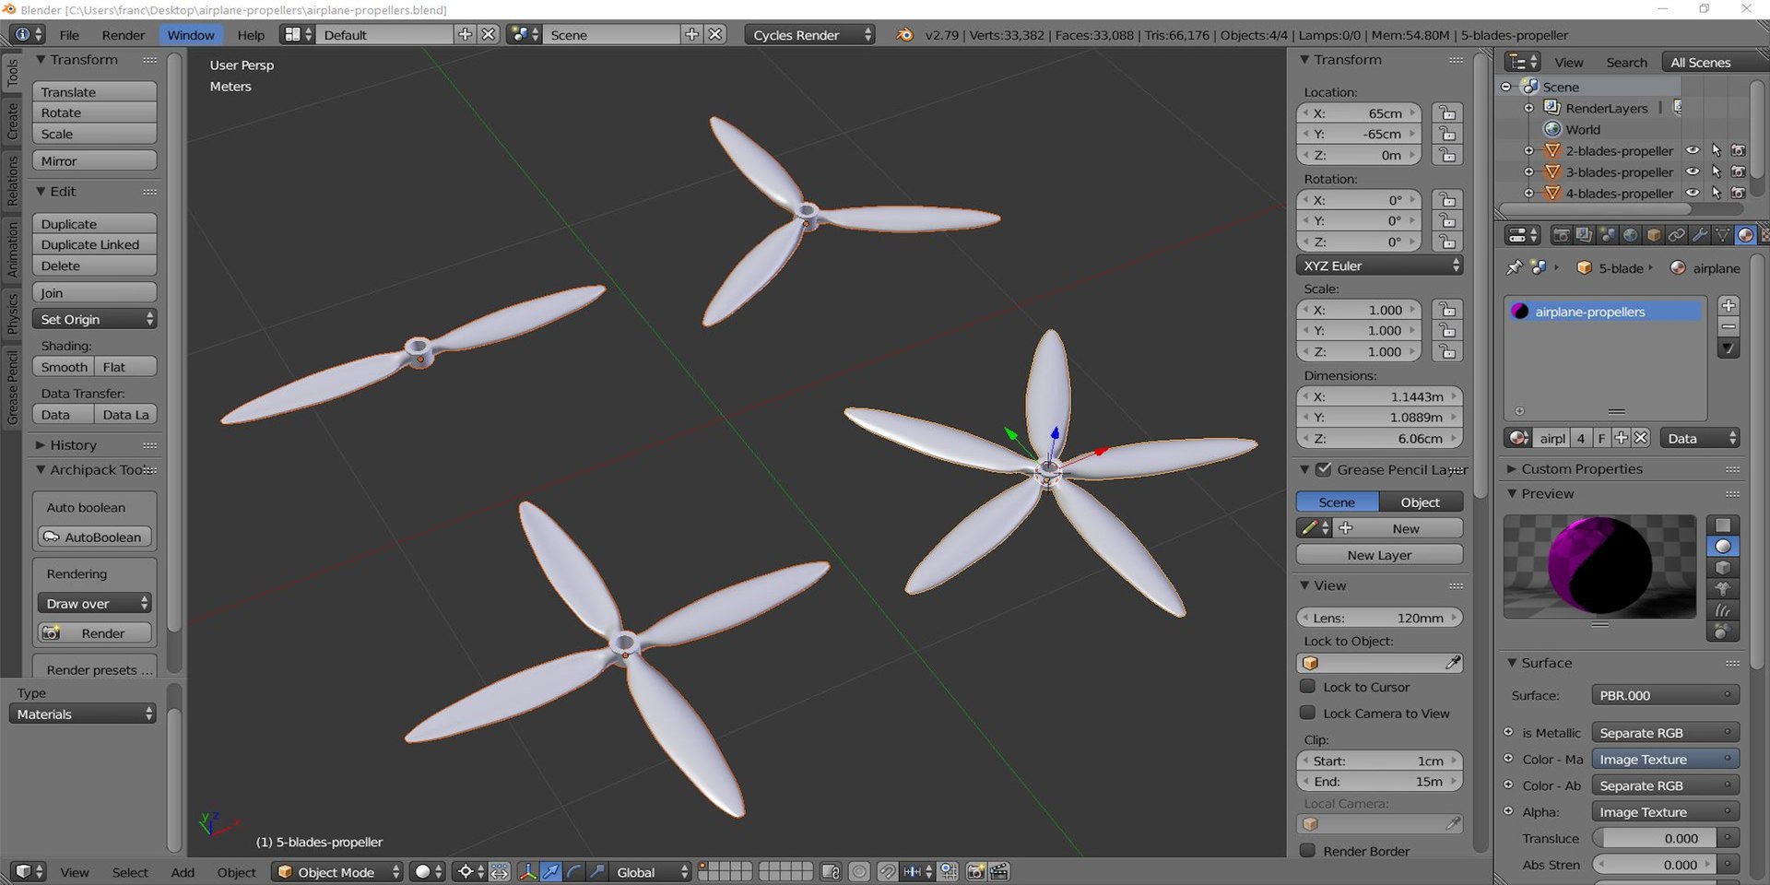Image resolution: width=1770 pixels, height=885 pixels.
Task: Toggle the Grease Pencil Layers checkbox
Action: (1324, 469)
